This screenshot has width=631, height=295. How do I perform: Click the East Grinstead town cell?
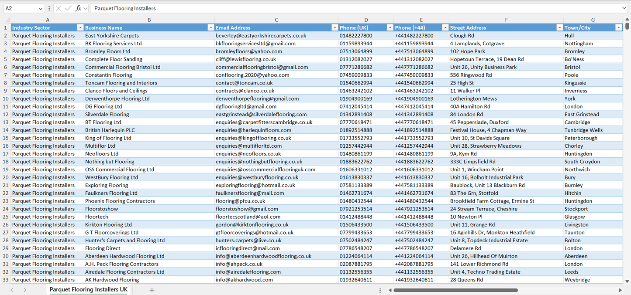pos(593,114)
